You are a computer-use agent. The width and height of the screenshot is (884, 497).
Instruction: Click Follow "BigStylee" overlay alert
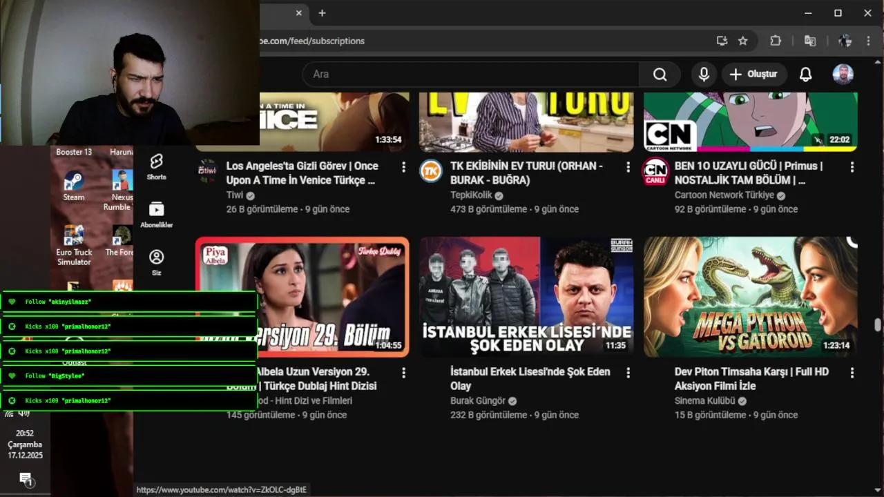tap(129, 376)
